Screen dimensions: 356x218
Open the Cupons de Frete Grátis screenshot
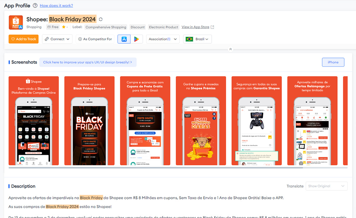145,121
